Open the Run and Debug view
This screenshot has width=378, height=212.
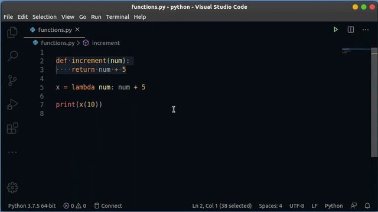point(12,105)
